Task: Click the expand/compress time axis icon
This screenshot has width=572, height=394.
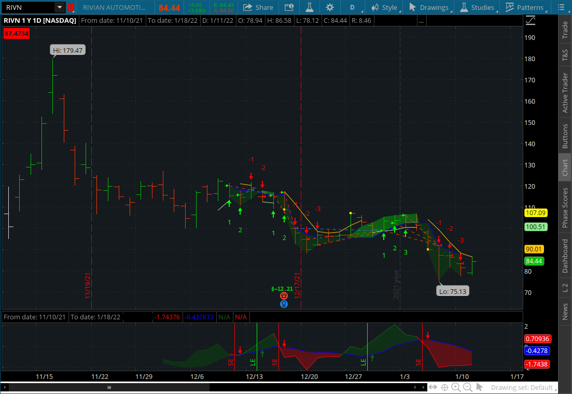Action: pyautogui.click(x=433, y=387)
